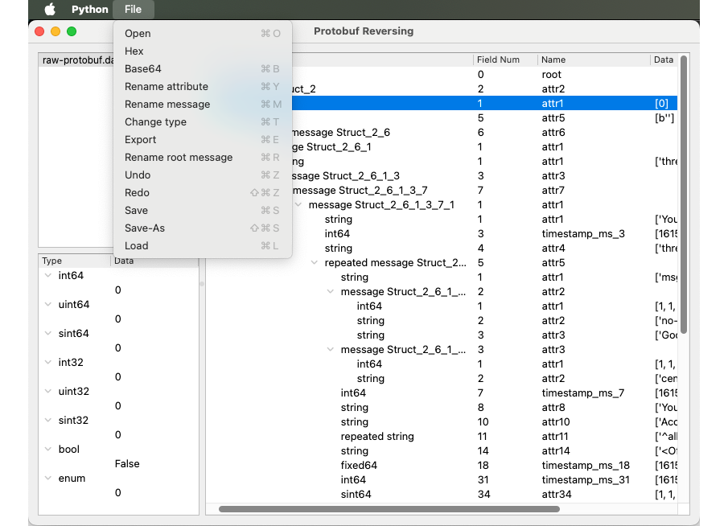Screen dimensions: 728x526
Task: Open the Python application menu
Action: pyautogui.click(x=89, y=10)
